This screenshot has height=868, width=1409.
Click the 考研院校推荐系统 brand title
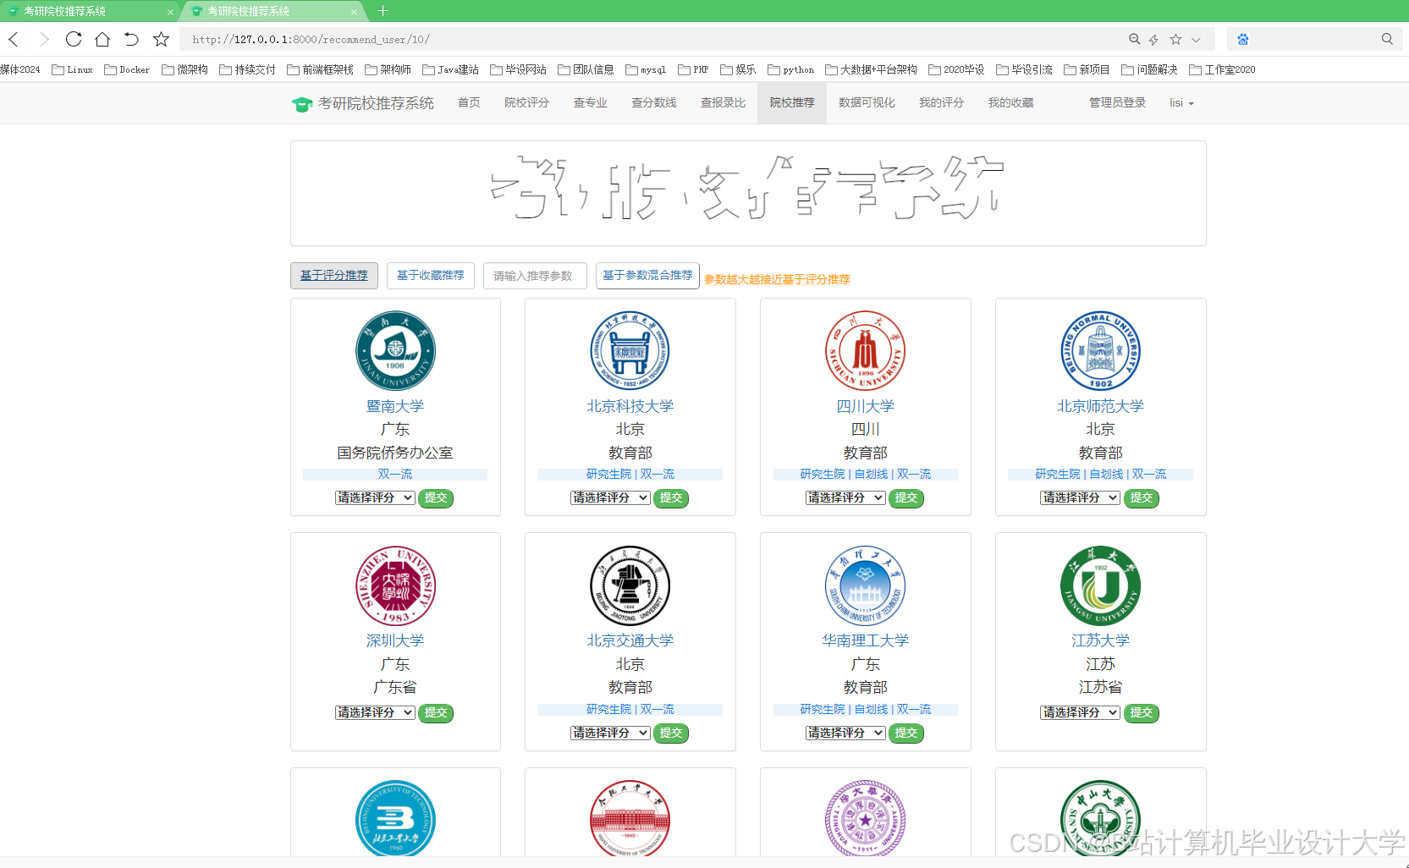click(x=376, y=103)
